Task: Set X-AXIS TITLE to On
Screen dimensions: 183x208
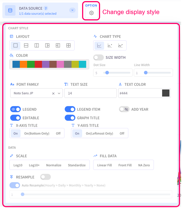Action: click(x=15, y=133)
